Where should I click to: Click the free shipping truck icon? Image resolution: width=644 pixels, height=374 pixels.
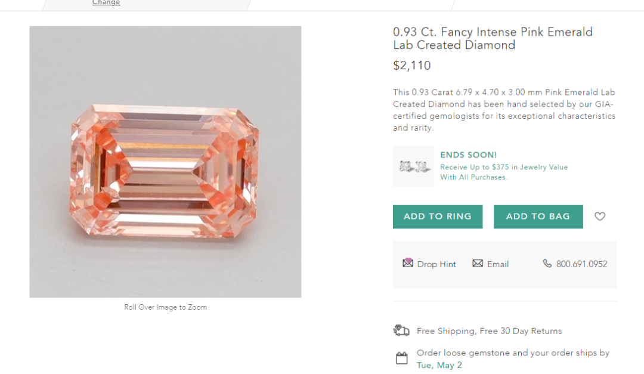401,330
